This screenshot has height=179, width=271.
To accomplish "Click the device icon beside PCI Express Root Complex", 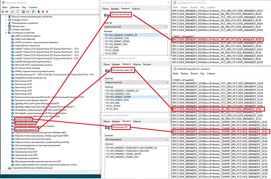I will [13, 68].
